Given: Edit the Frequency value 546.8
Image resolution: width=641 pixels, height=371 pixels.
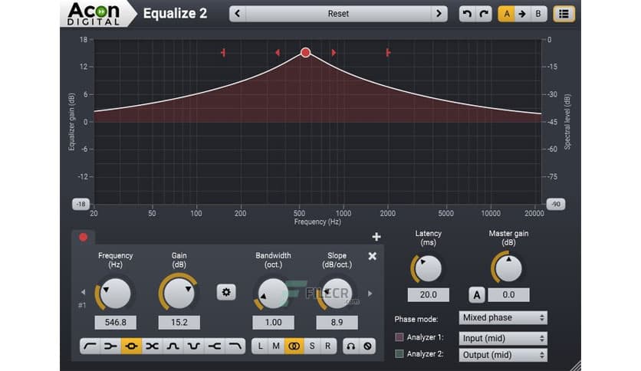Looking at the screenshot, I should (x=116, y=323).
